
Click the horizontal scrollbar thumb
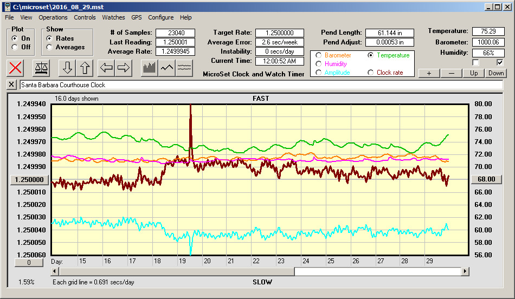coord(177,271)
